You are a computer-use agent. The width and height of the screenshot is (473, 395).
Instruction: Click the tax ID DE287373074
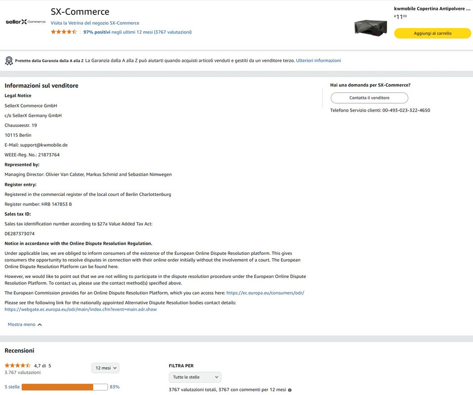coord(20,234)
